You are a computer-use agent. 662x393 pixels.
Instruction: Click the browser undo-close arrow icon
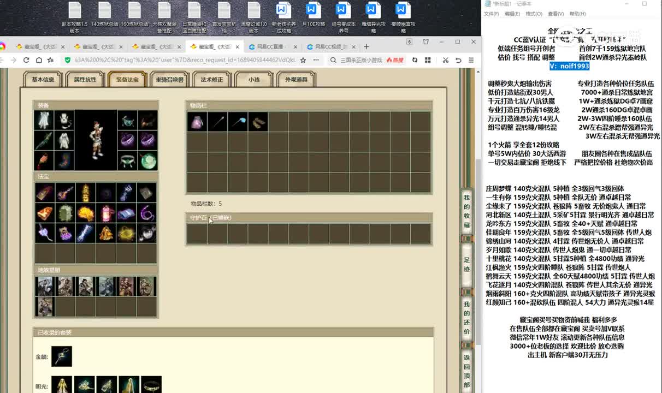[458, 60]
